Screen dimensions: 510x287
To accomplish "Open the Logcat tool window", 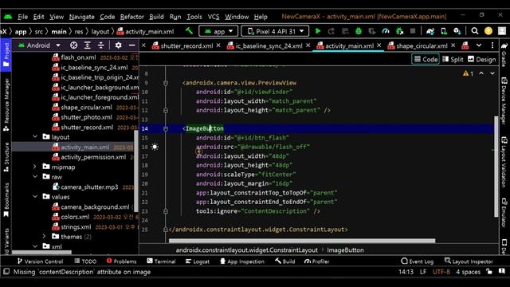I will tap(197, 261).
